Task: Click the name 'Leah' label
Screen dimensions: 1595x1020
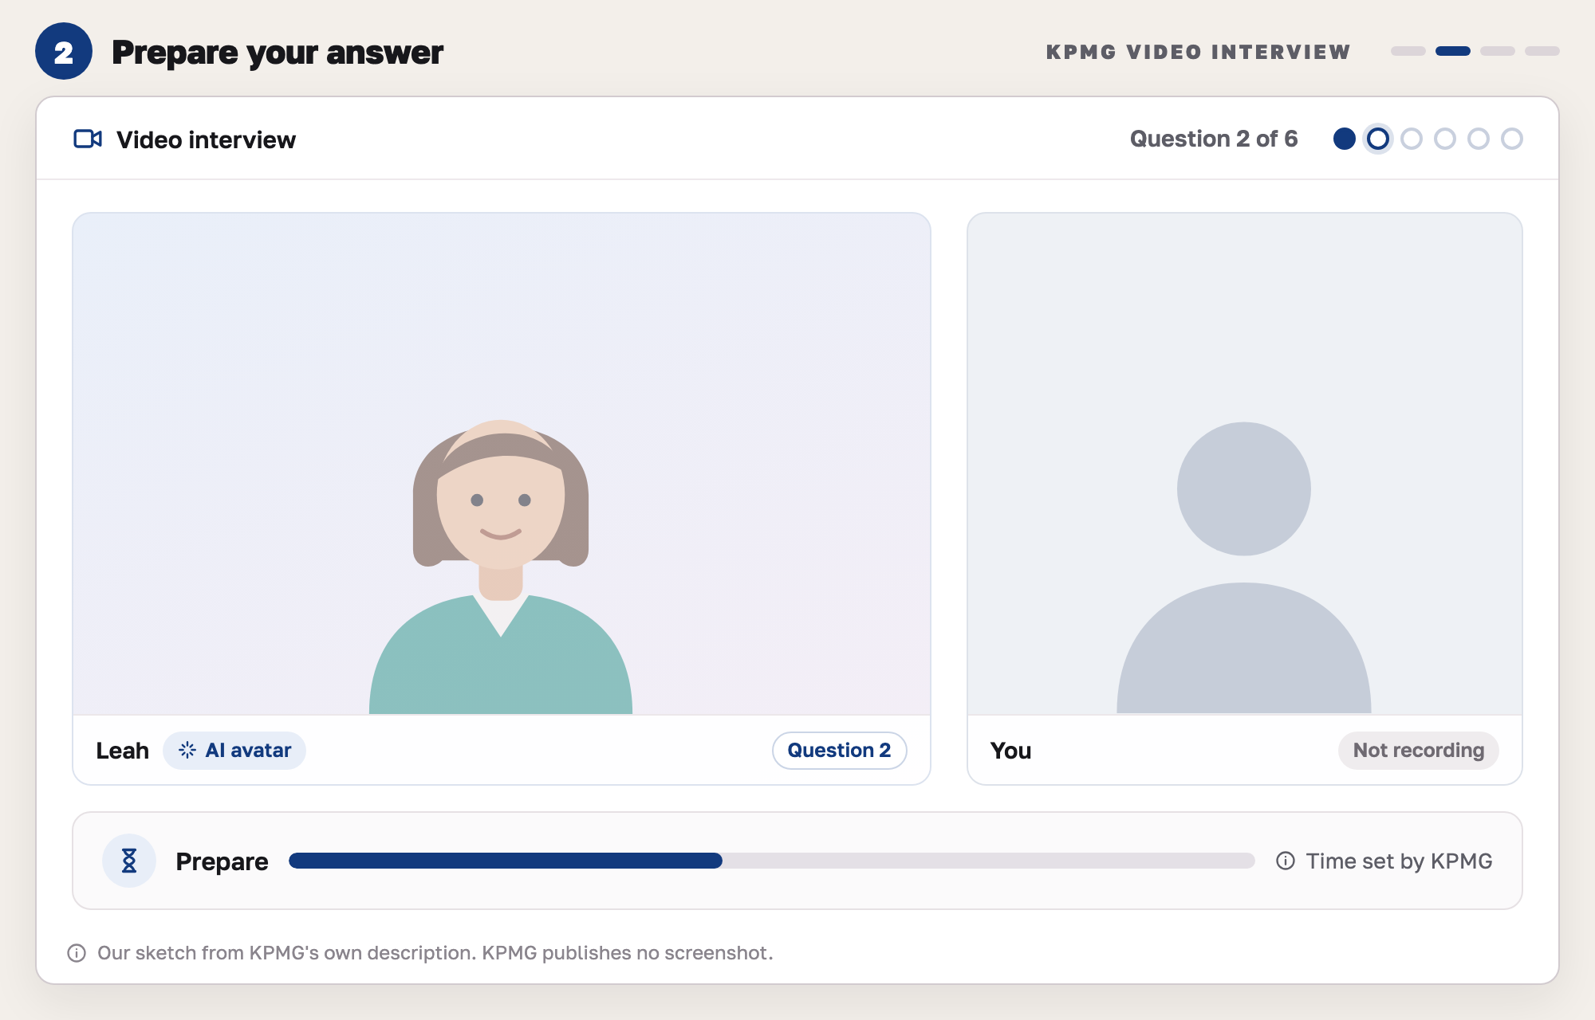Action: tap(122, 751)
